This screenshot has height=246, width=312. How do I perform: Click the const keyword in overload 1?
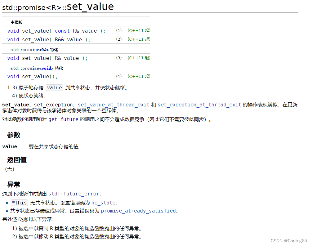pos(62,31)
